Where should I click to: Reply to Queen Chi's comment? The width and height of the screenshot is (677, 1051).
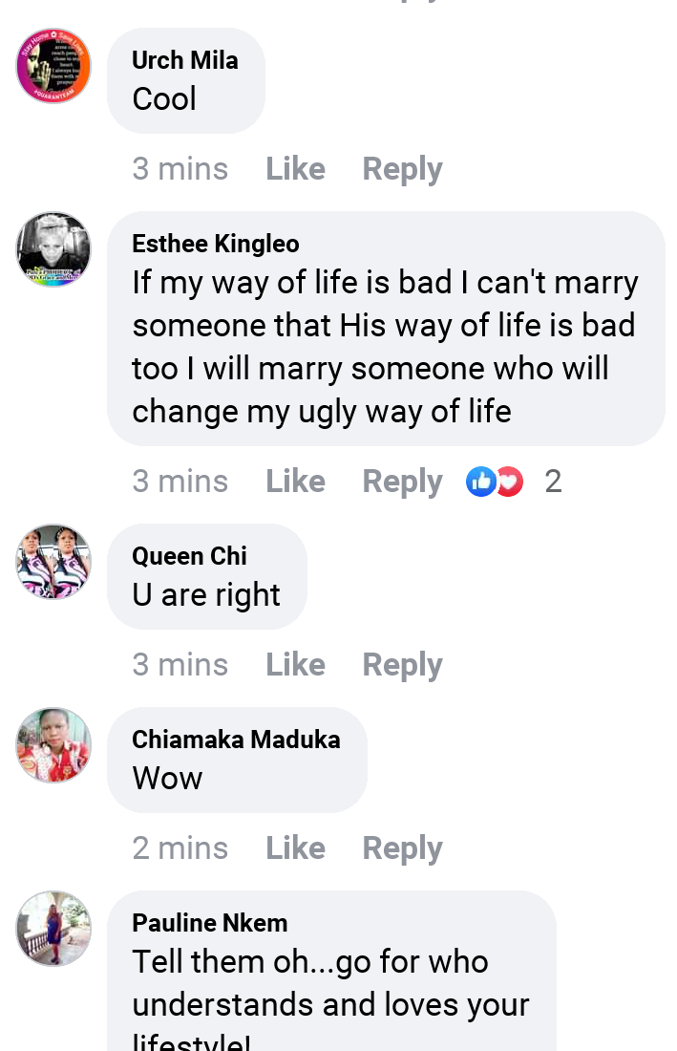pyautogui.click(x=402, y=665)
